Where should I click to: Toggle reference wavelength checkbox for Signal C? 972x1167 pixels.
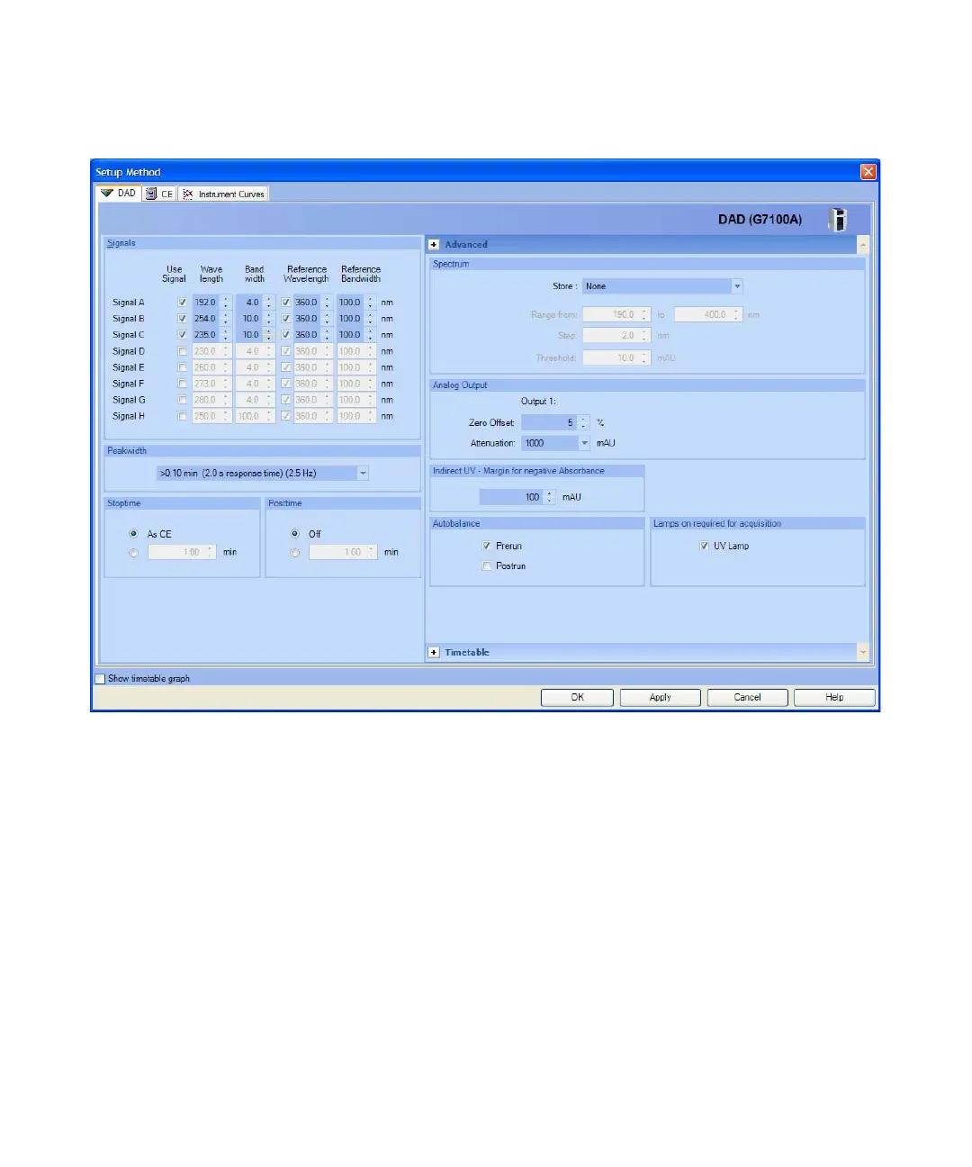click(x=285, y=335)
